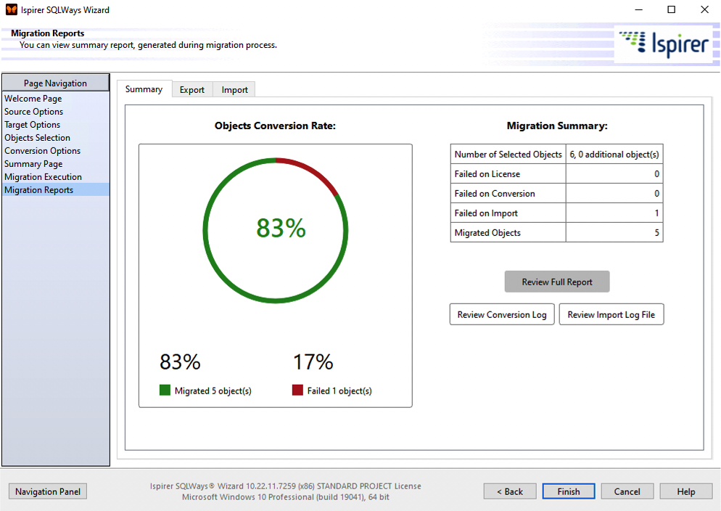Click the large 83% below the chart
The height and width of the screenshot is (511, 721).
180,362
